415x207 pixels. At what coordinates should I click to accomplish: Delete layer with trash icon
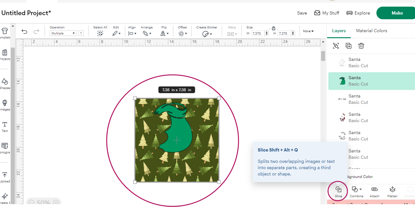point(361,46)
